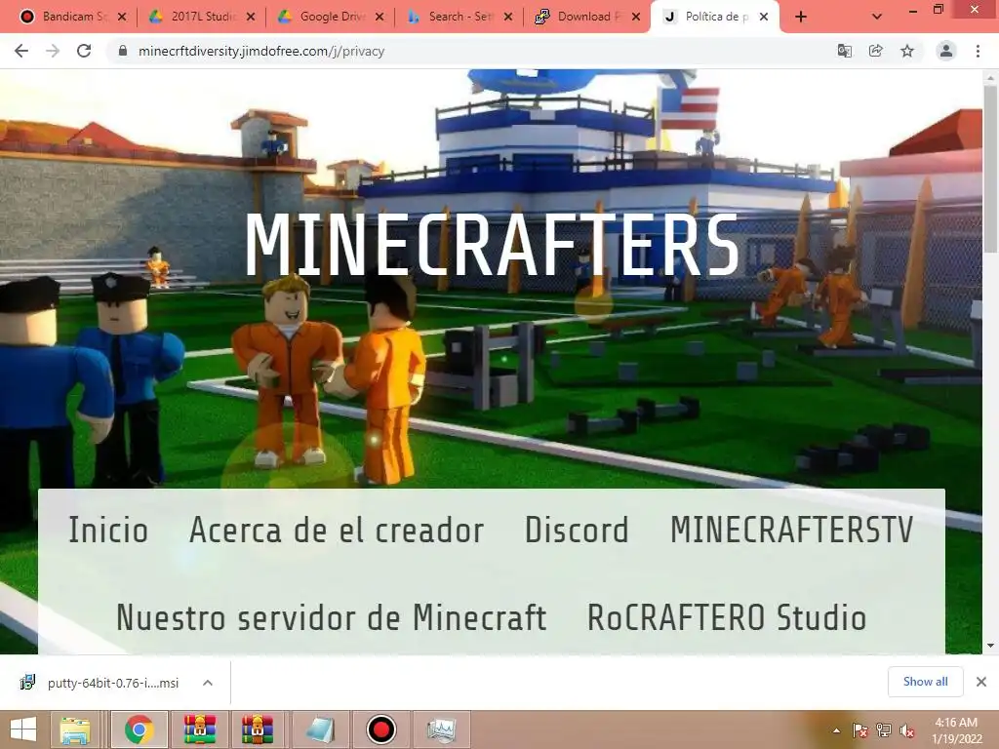The image size is (999, 749).
Task: Click the scrollbar up arrow
Action: point(990,77)
